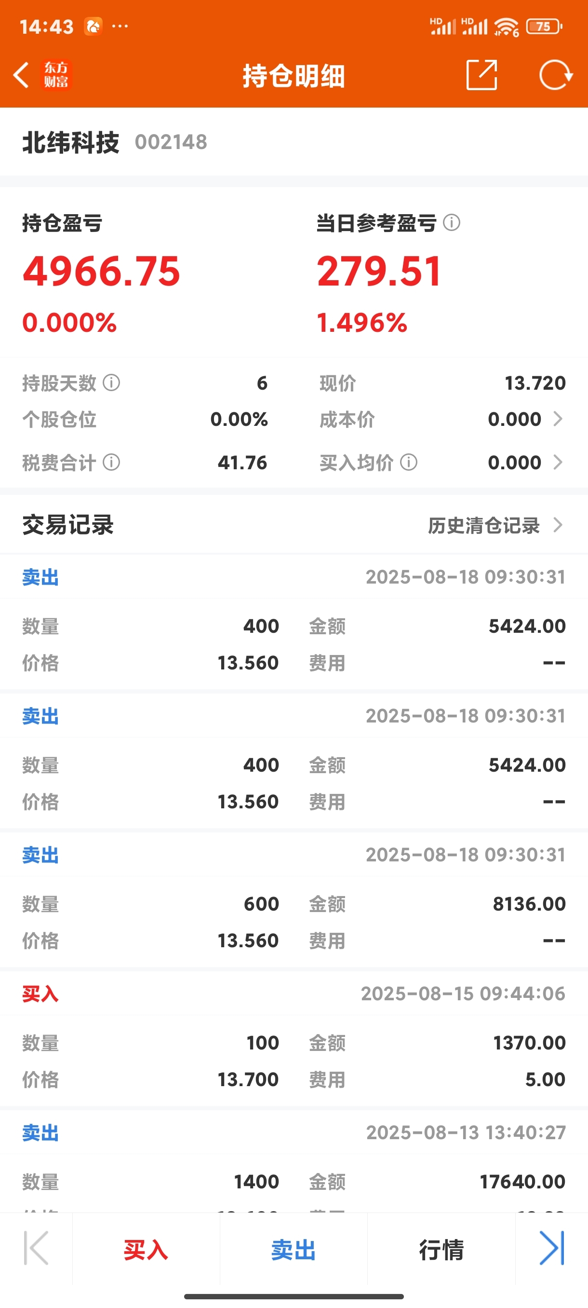
Task: Open the share/export icon
Action: [481, 75]
